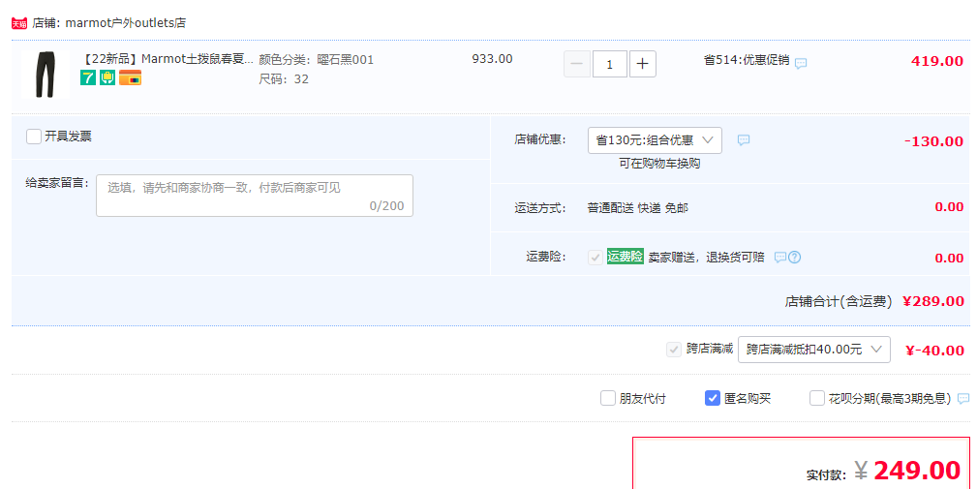Screen dimensions: 977x489
Task: Check the 开具发票 invoice checkbox
Action: click(34, 137)
